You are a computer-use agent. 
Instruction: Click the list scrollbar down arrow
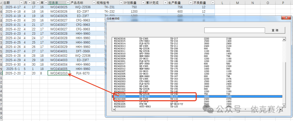[284, 105]
